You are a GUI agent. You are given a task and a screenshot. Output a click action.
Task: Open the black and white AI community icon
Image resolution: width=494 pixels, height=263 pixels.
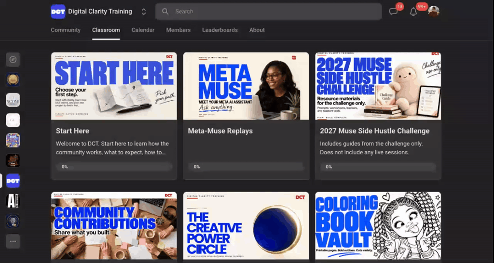coord(13,201)
